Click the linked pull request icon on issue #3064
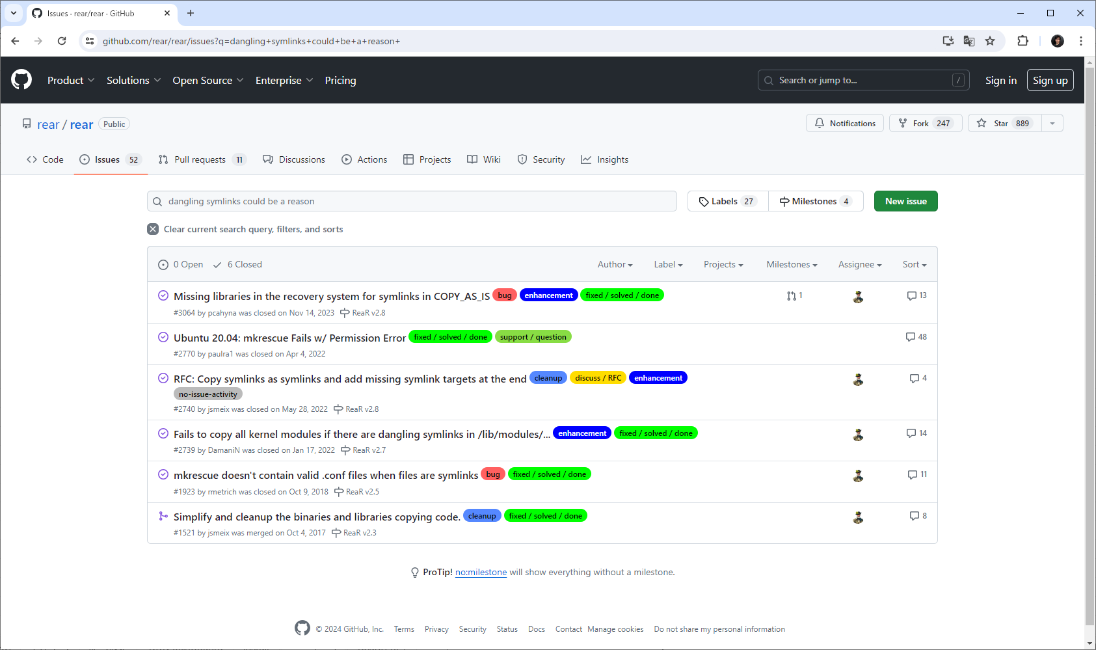Screen dimensions: 1096x650 pyautogui.click(x=794, y=296)
